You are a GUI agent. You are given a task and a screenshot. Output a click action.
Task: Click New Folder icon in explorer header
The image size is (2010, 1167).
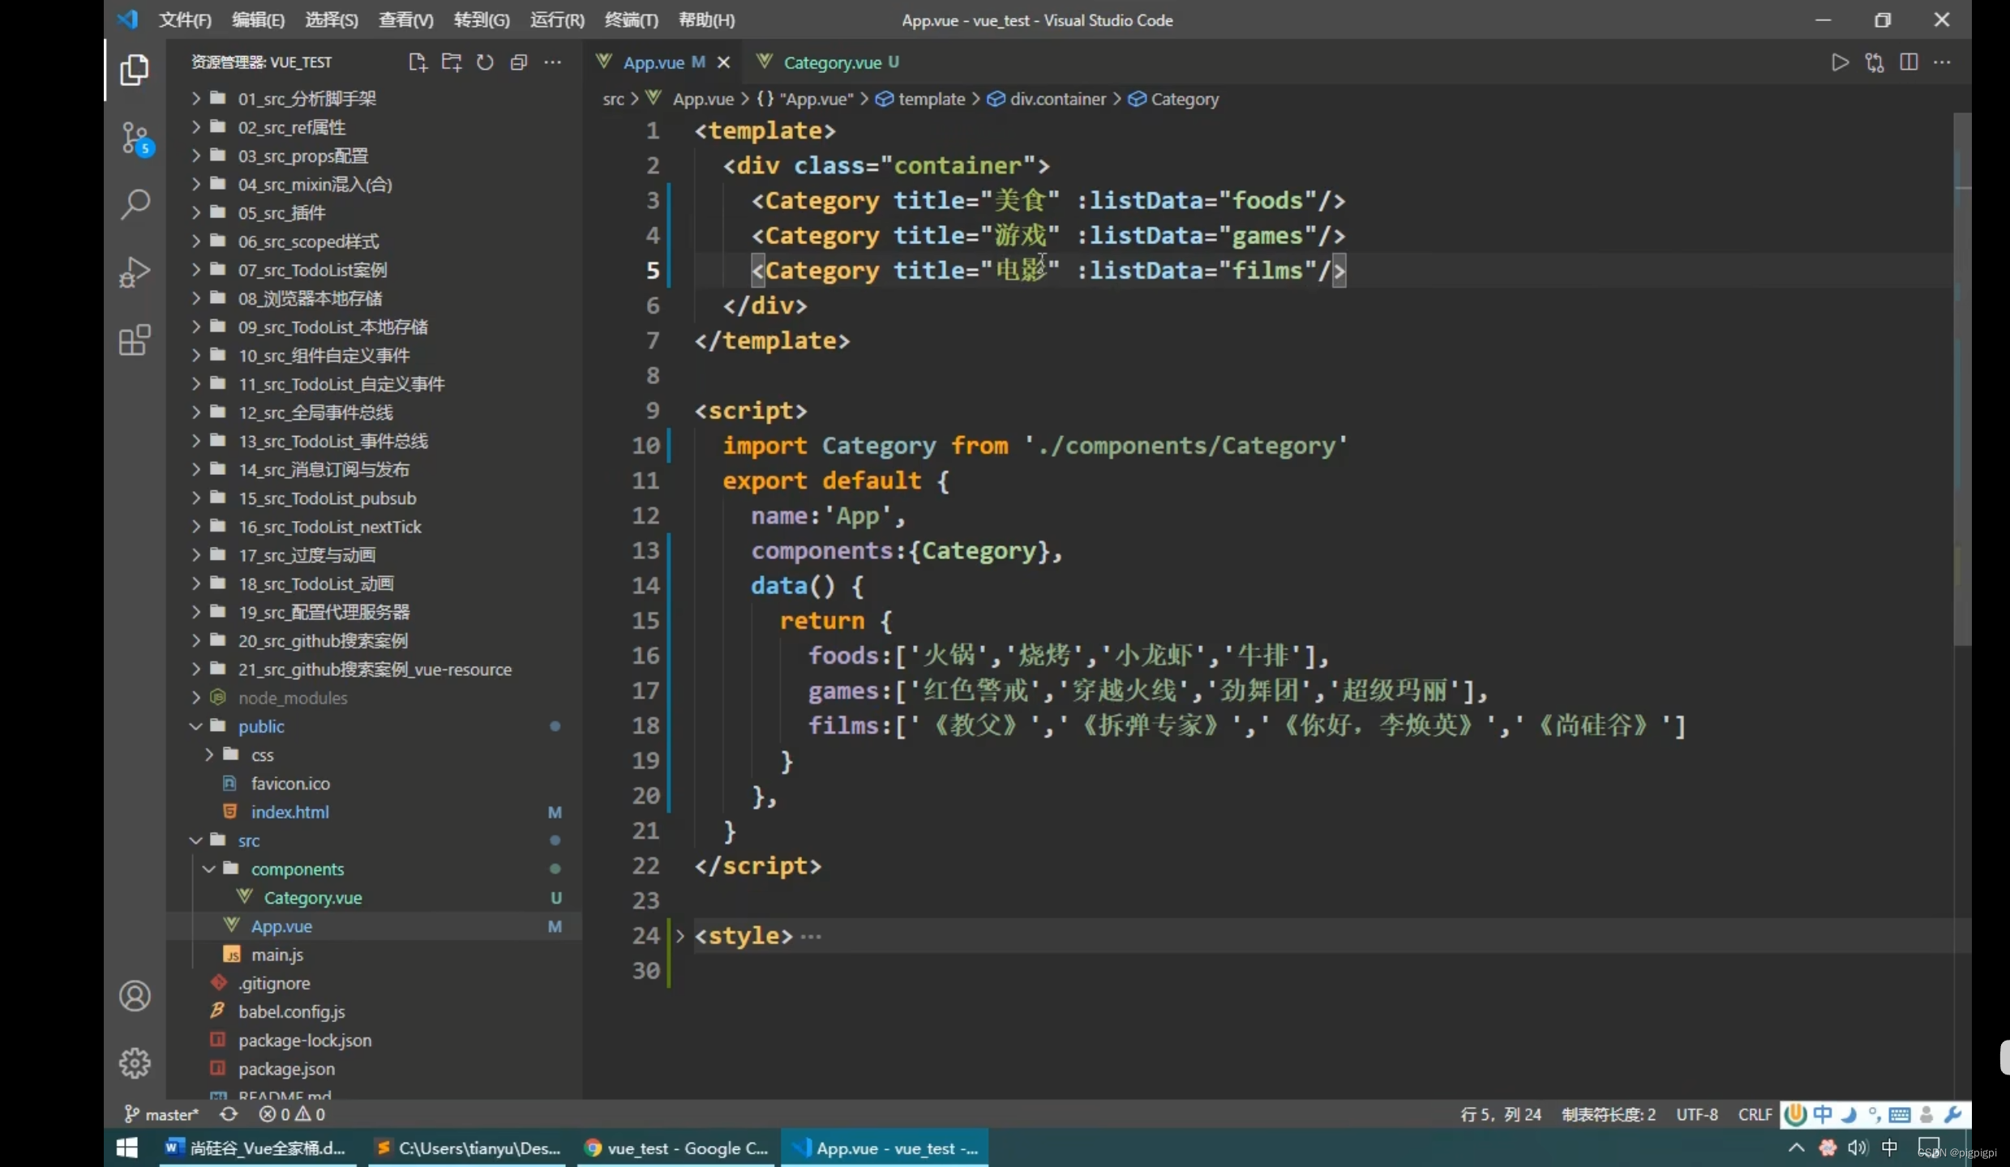tap(452, 62)
